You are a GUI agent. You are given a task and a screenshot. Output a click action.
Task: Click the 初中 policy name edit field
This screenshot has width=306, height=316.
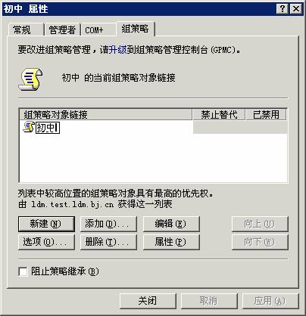point(48,128)
